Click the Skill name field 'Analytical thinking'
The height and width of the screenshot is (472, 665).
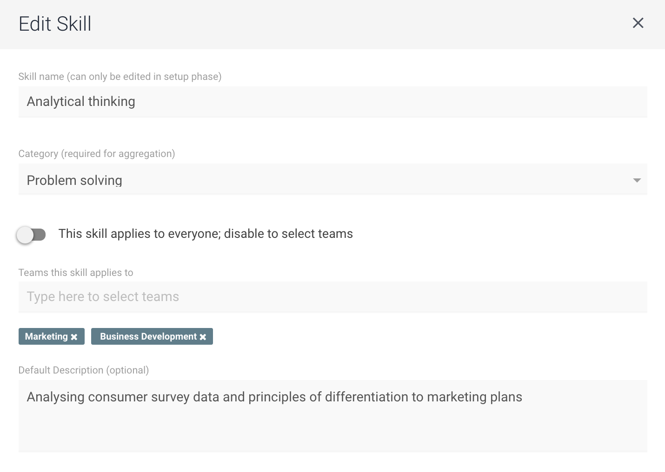tap(332, 102)
